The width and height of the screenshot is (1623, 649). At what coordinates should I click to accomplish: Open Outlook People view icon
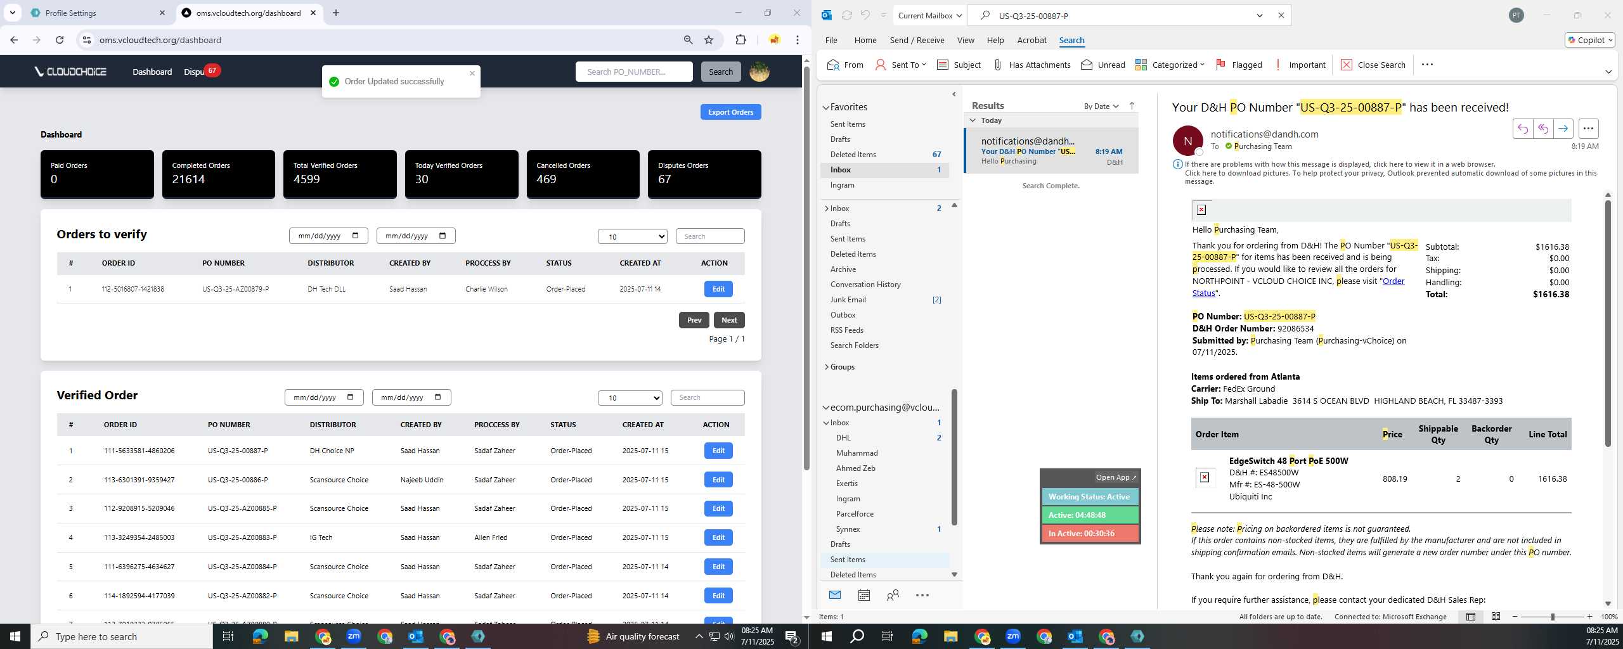pos(893,595)
